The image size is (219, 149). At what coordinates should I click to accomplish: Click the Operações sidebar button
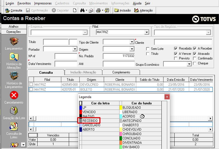pos(13,32)
